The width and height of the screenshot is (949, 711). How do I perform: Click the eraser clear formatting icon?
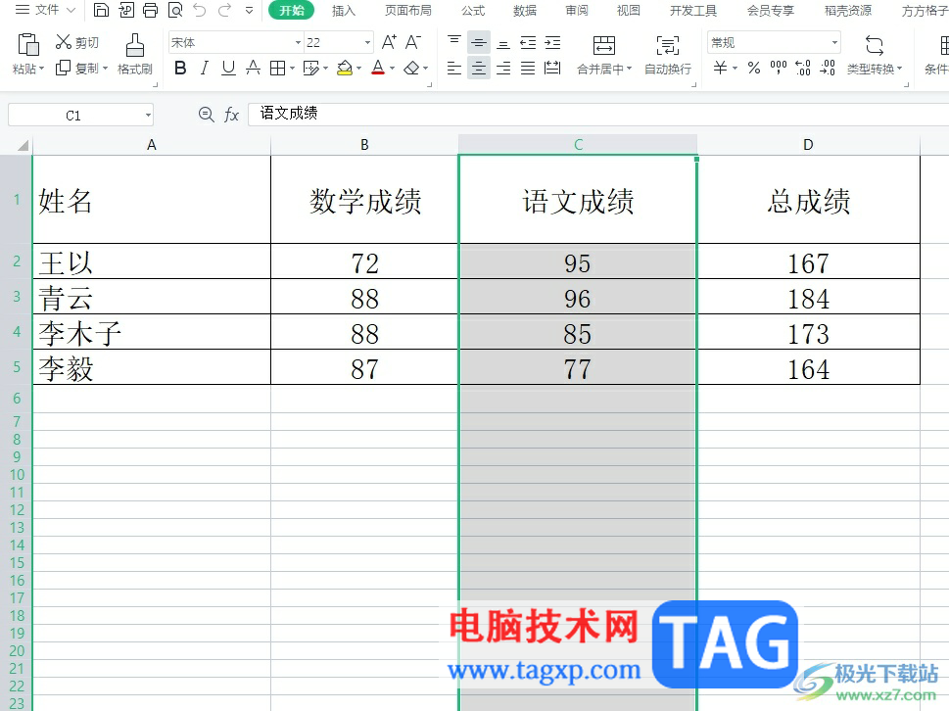pos(411,68)
